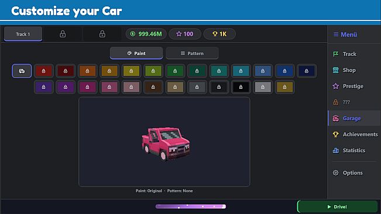Pick the locked dark gray paint swatch

pos(197,87)
